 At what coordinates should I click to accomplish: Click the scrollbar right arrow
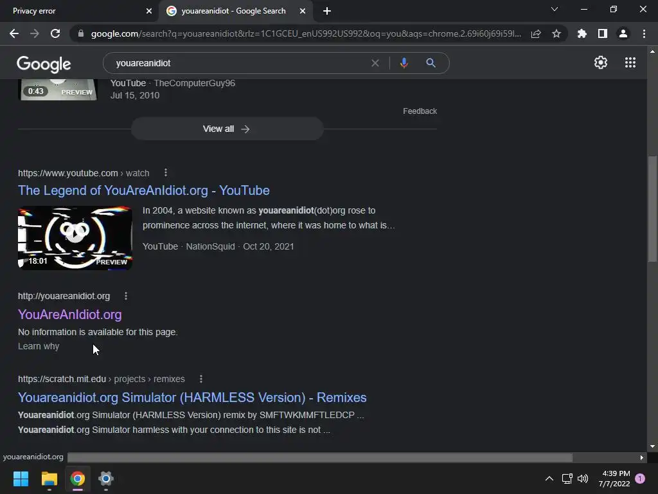[x=642, y=457]
